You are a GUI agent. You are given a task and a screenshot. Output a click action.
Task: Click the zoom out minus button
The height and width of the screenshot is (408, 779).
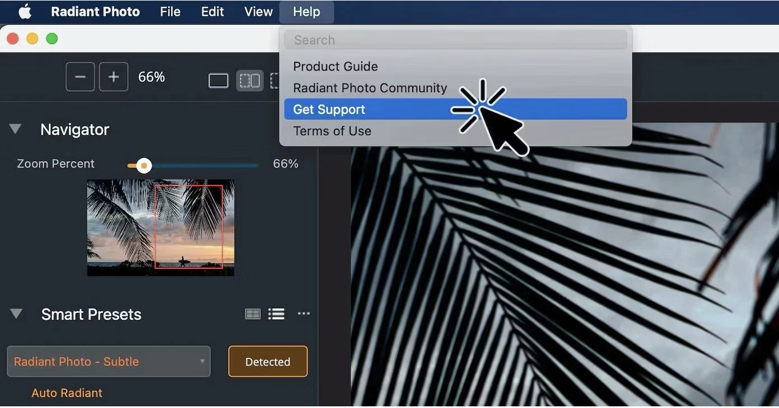click(80, 77)
